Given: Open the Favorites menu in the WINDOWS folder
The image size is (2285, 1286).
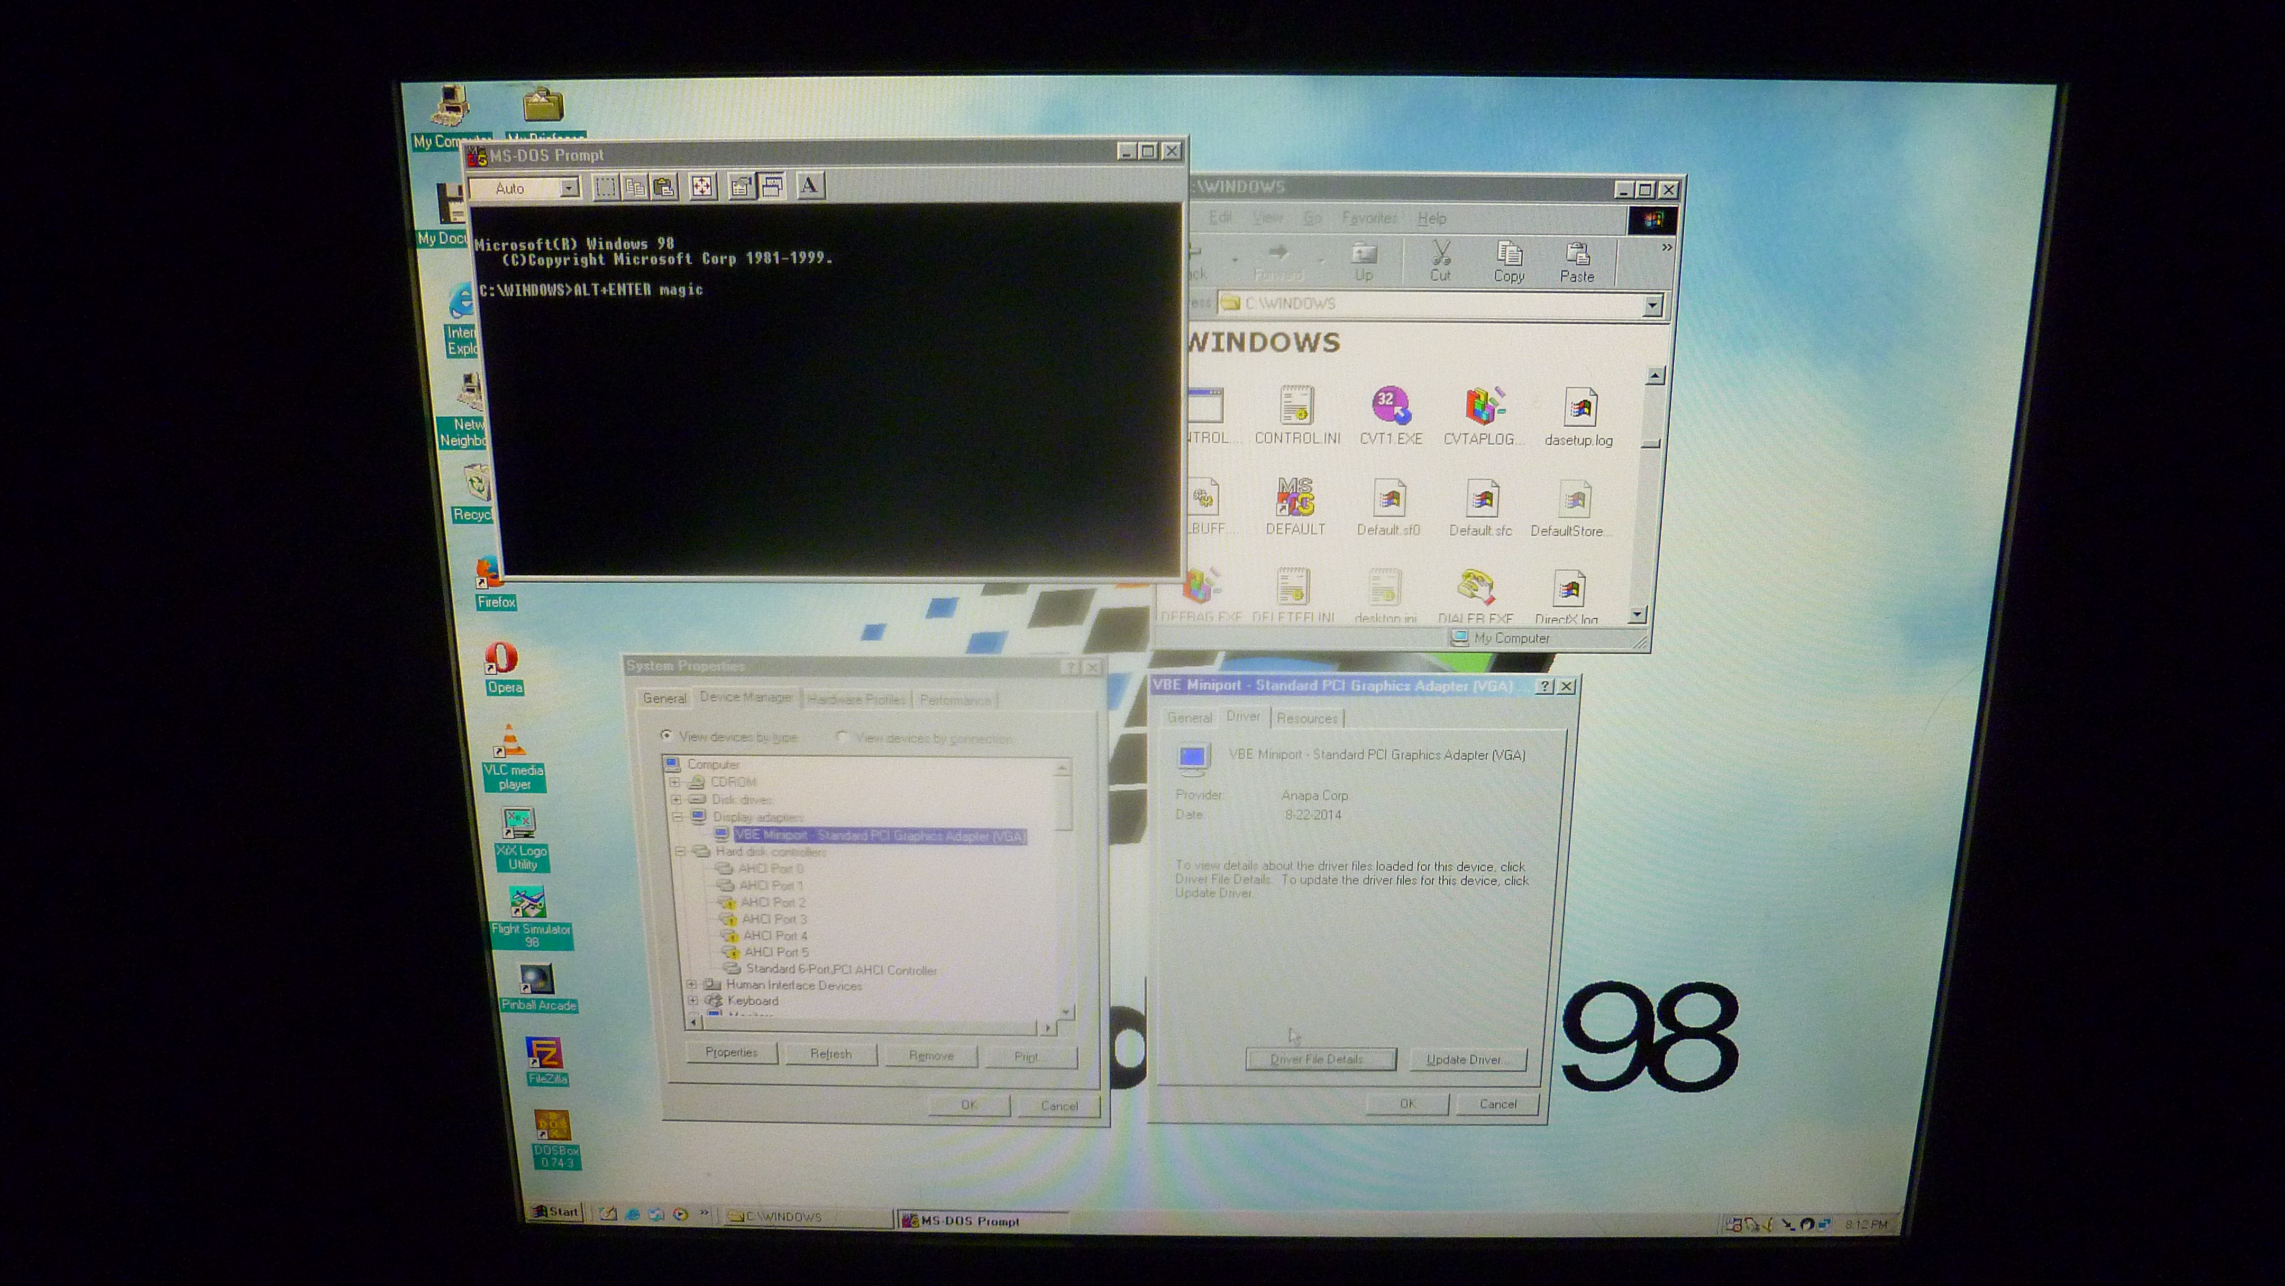Looking at the screenshot, I should (x=1369, y=218).
